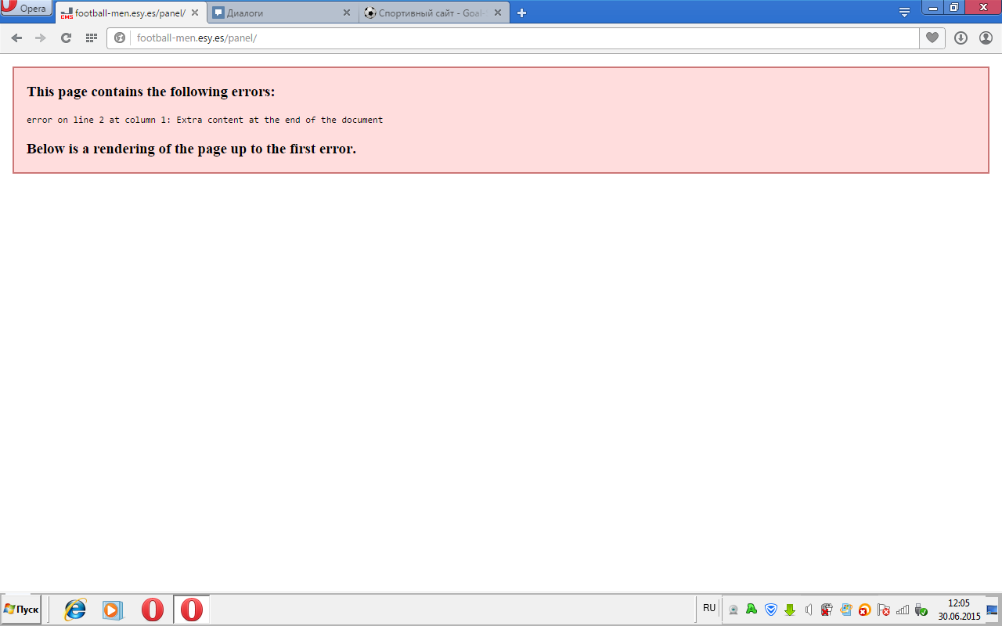Click the first Opera taskbar icon
Image resolution: width=1002 pixels, height=626 pixels.
pyautogui.click(x=153, y=610)
